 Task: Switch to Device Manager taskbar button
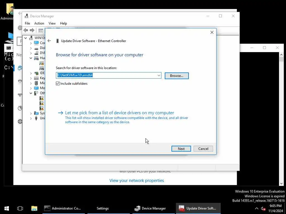[x=153, y=208]
